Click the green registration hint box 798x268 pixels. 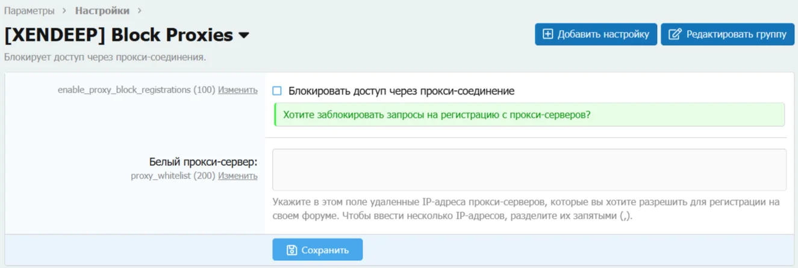pyautogui.click(x=529, y=114)
